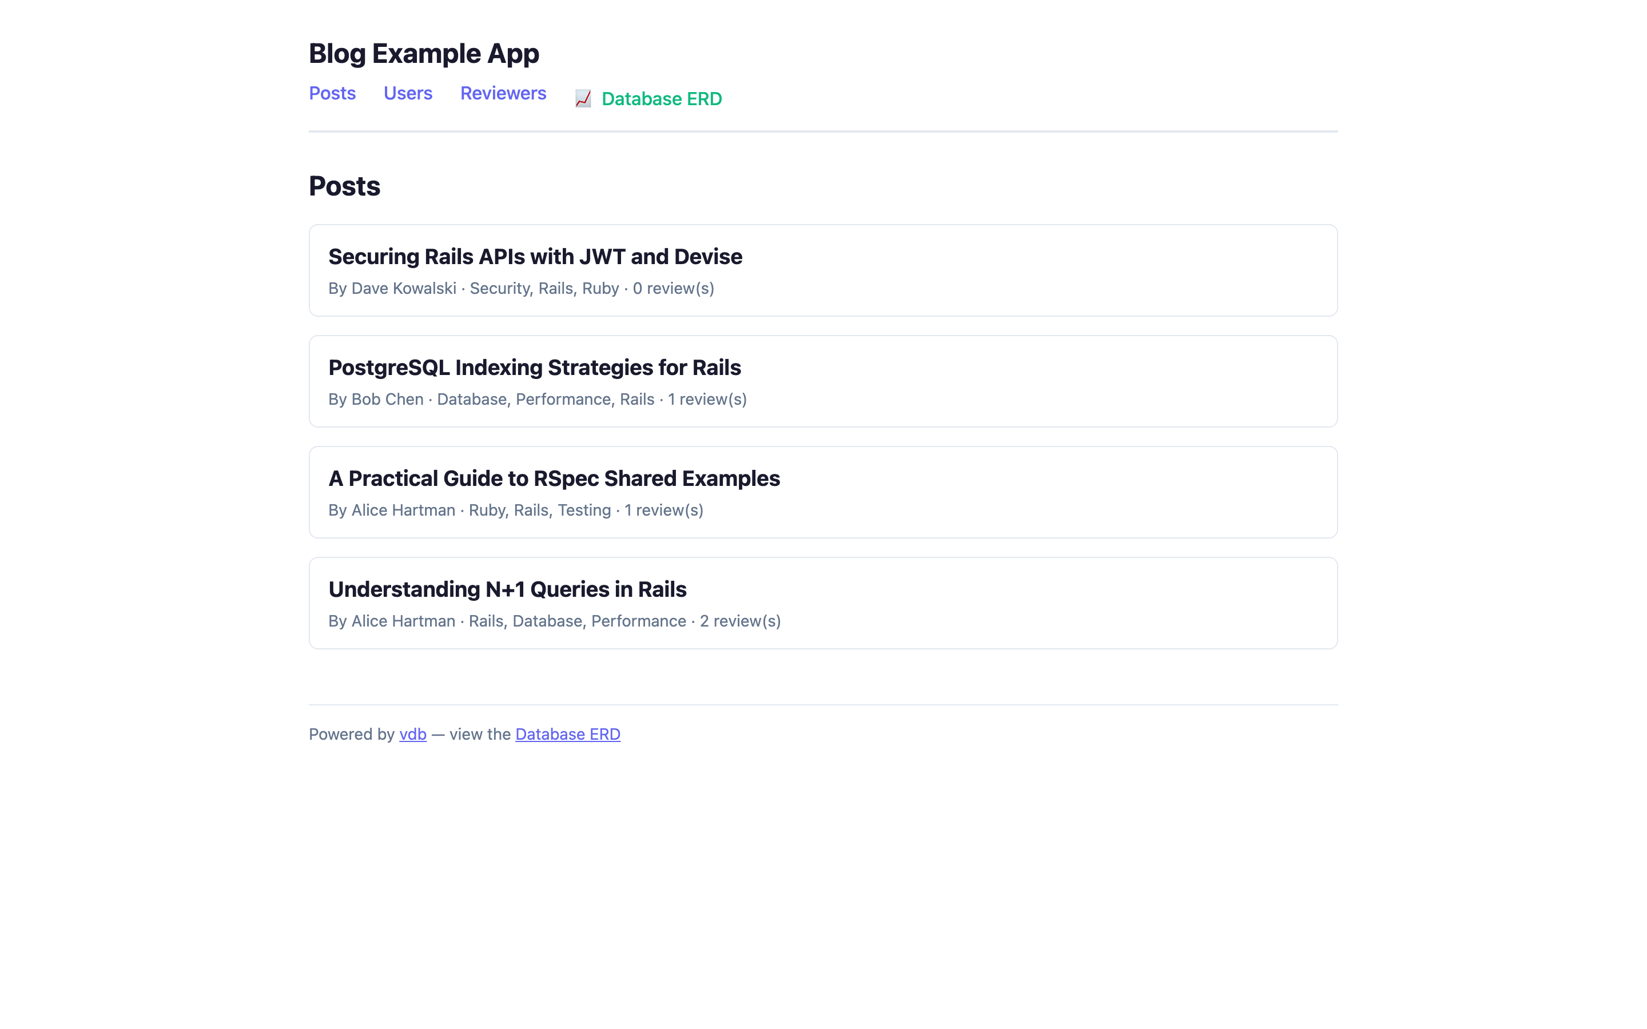The image size is (1647, 1029).
Task: View the Reviewers list
Action: (x=503, y=93)
